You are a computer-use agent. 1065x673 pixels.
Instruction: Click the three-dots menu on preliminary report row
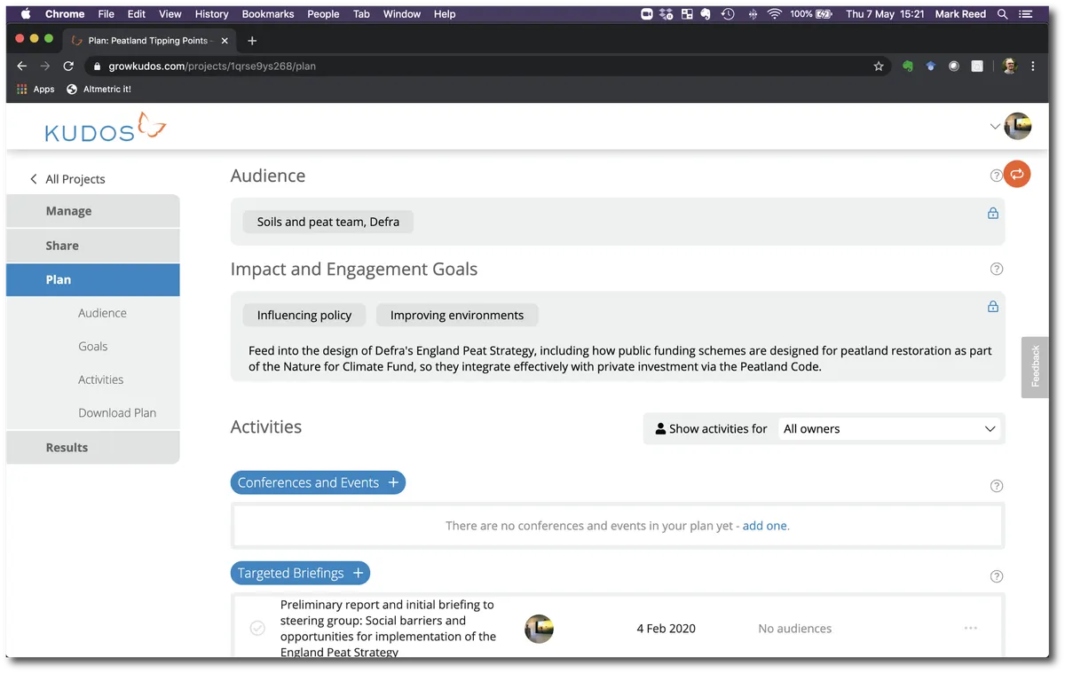971,629
